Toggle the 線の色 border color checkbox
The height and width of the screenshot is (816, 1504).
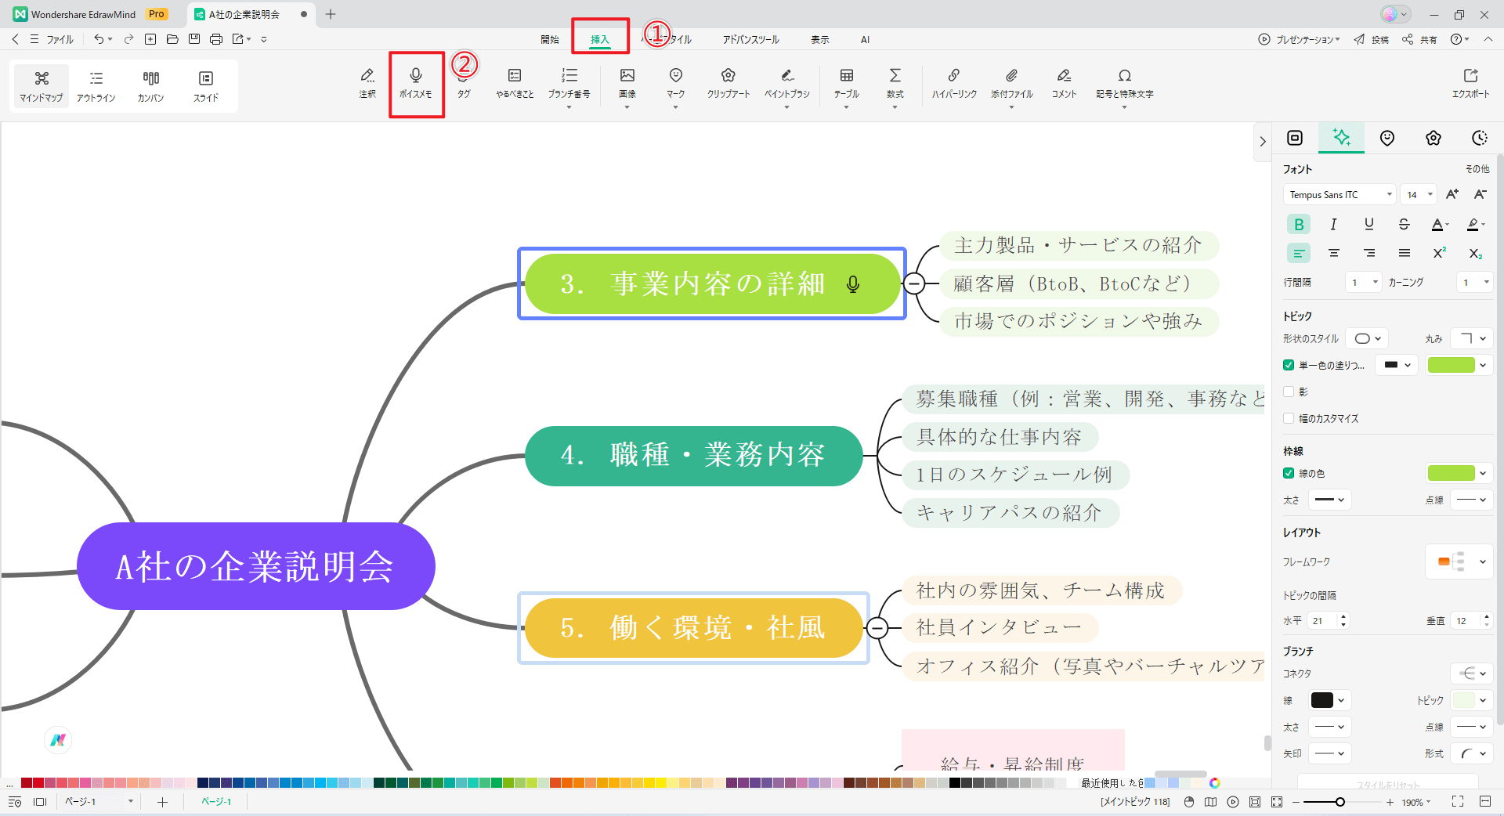pyautogui.click(x=1289, y=473)
